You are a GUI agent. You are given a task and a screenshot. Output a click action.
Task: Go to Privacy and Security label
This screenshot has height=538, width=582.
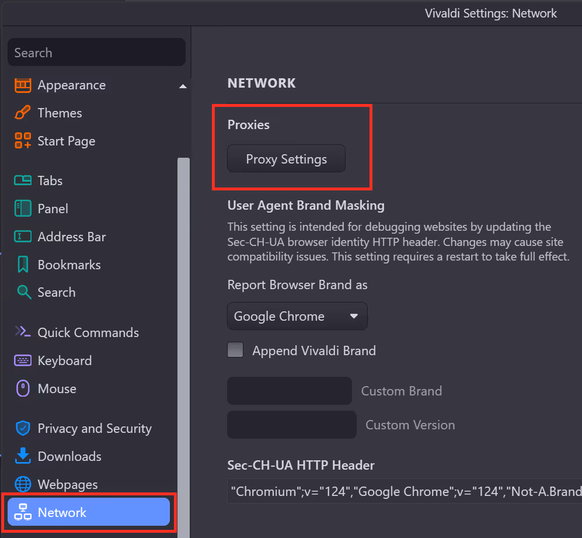tap(95, 428)
